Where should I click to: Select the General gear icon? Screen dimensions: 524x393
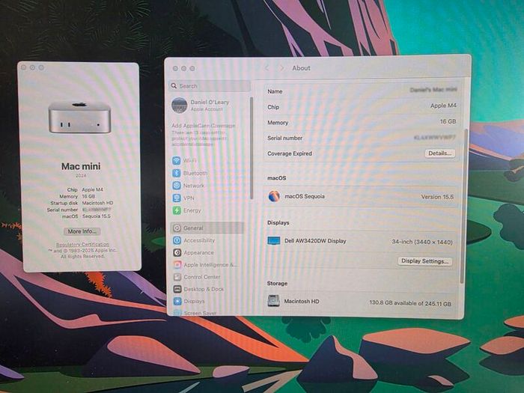coord(177,228)
